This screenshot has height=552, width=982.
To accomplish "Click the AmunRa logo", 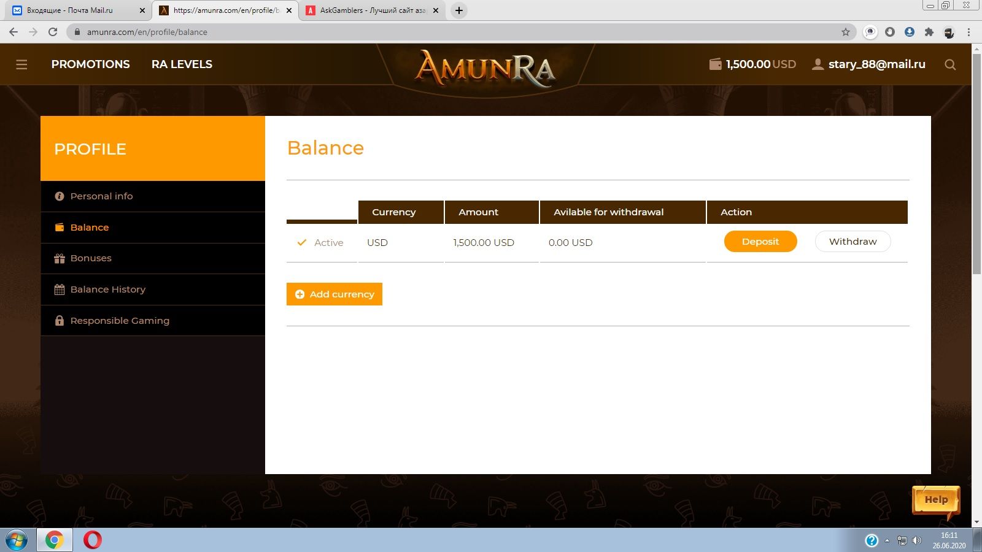I will (485, 67).
